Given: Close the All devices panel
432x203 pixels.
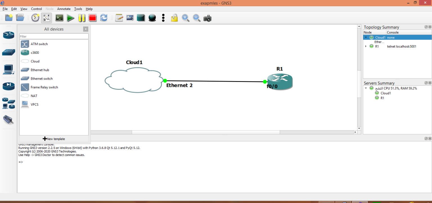Looking at the screenshot, I should [86, 29].
